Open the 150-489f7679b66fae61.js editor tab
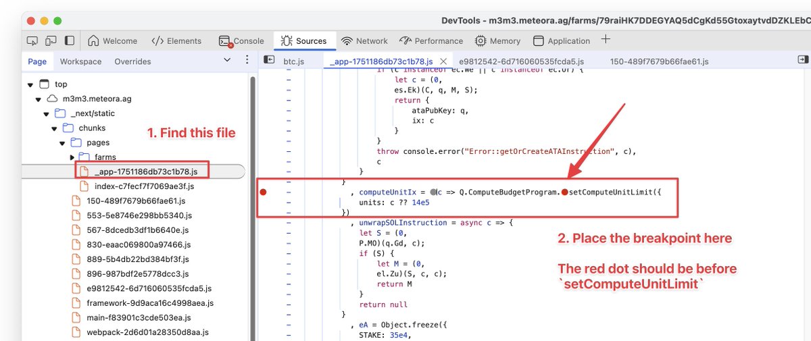The width and height of the screenshot is (811, 341). coord(659,61)
